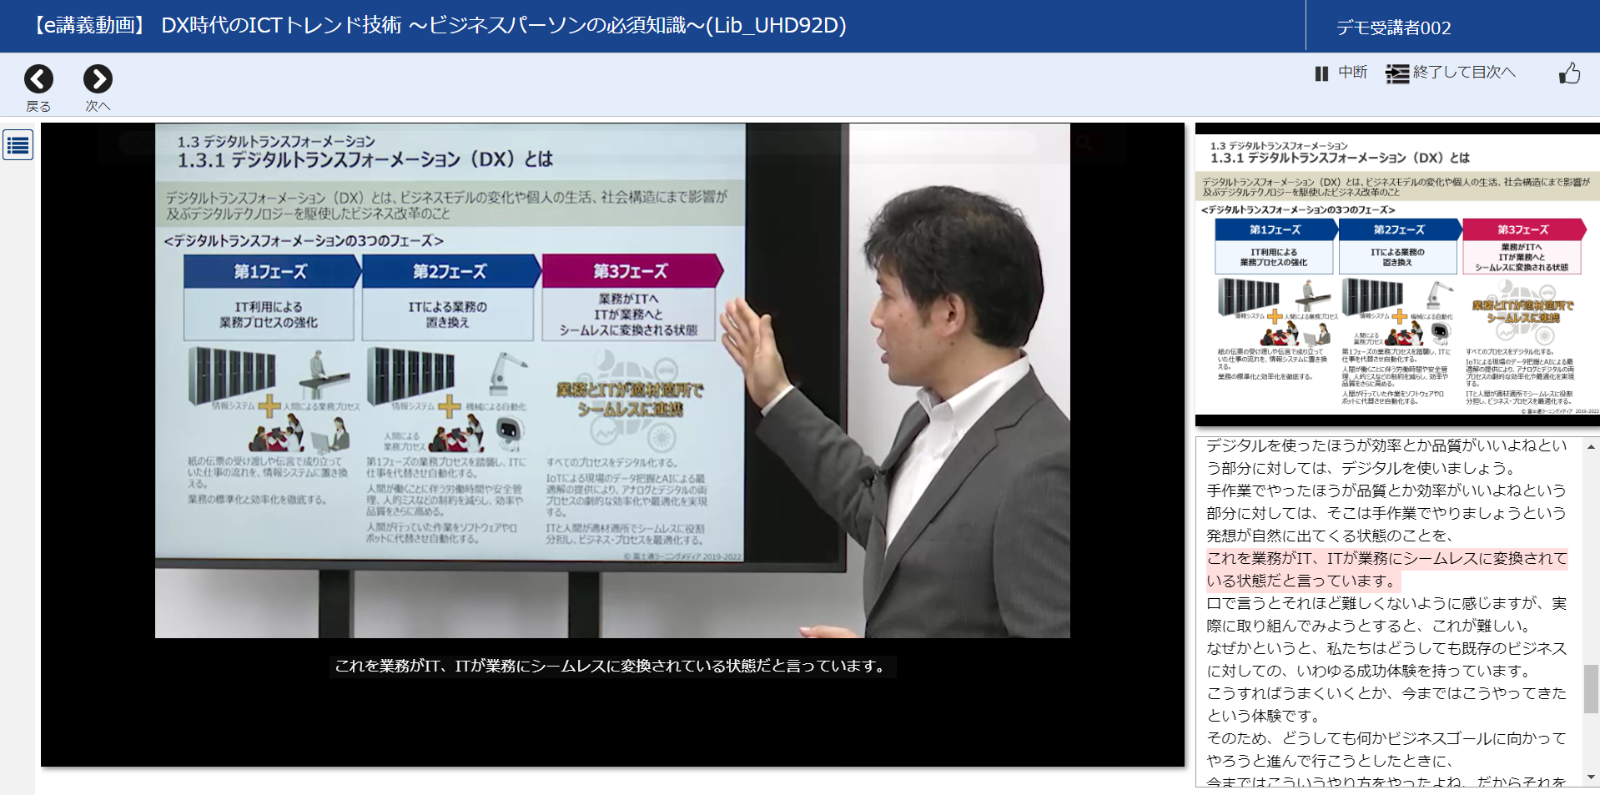
Task: Click 戻る label under back arrow
Action: click(x=38, y=106)
